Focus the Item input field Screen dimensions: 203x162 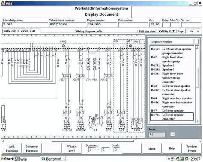coord(157,134)
